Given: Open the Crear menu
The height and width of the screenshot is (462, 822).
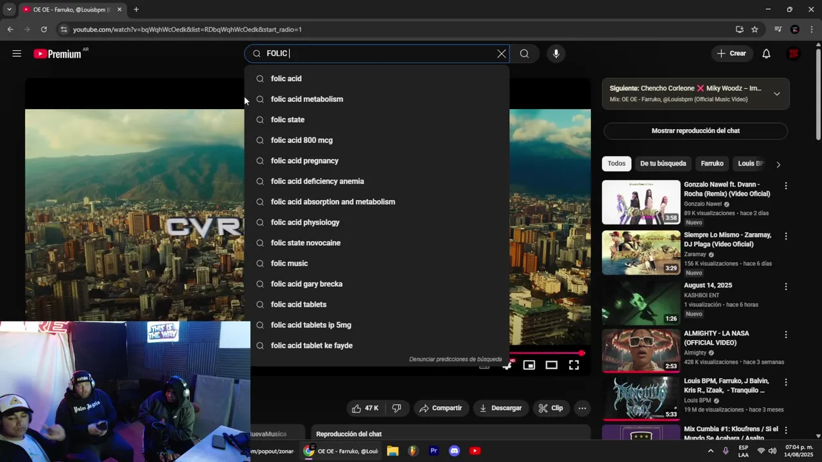Looking at the screenshot, I should point(731,54).
